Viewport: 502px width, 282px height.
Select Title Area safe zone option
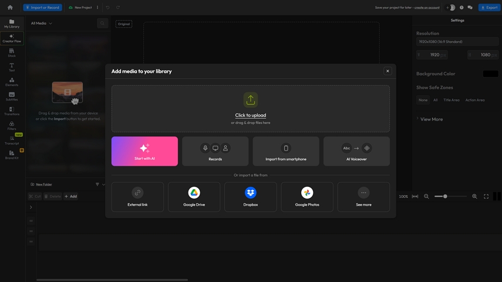(452, 100)
